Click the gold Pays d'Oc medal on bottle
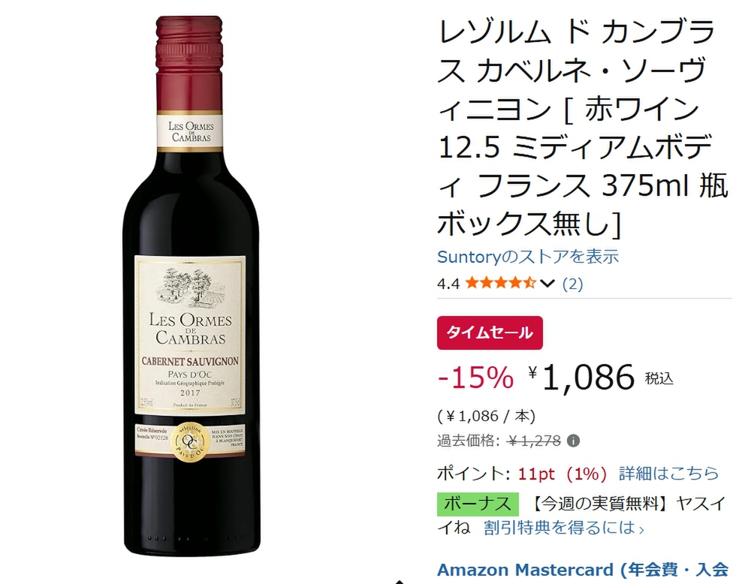Screen dimensions: 748x584 click(190, 443)
